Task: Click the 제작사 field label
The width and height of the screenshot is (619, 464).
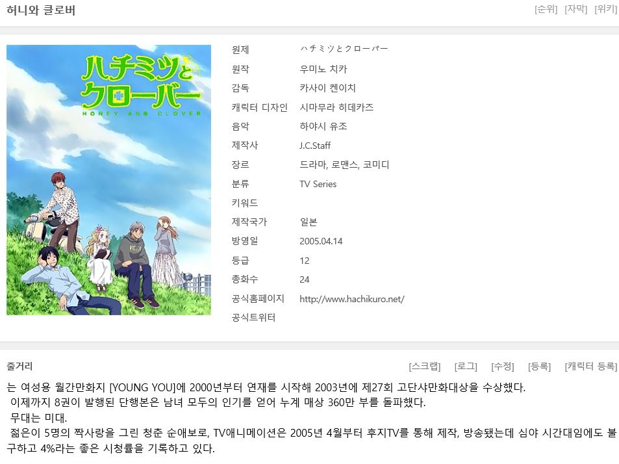Action: (x=245, y=146)
